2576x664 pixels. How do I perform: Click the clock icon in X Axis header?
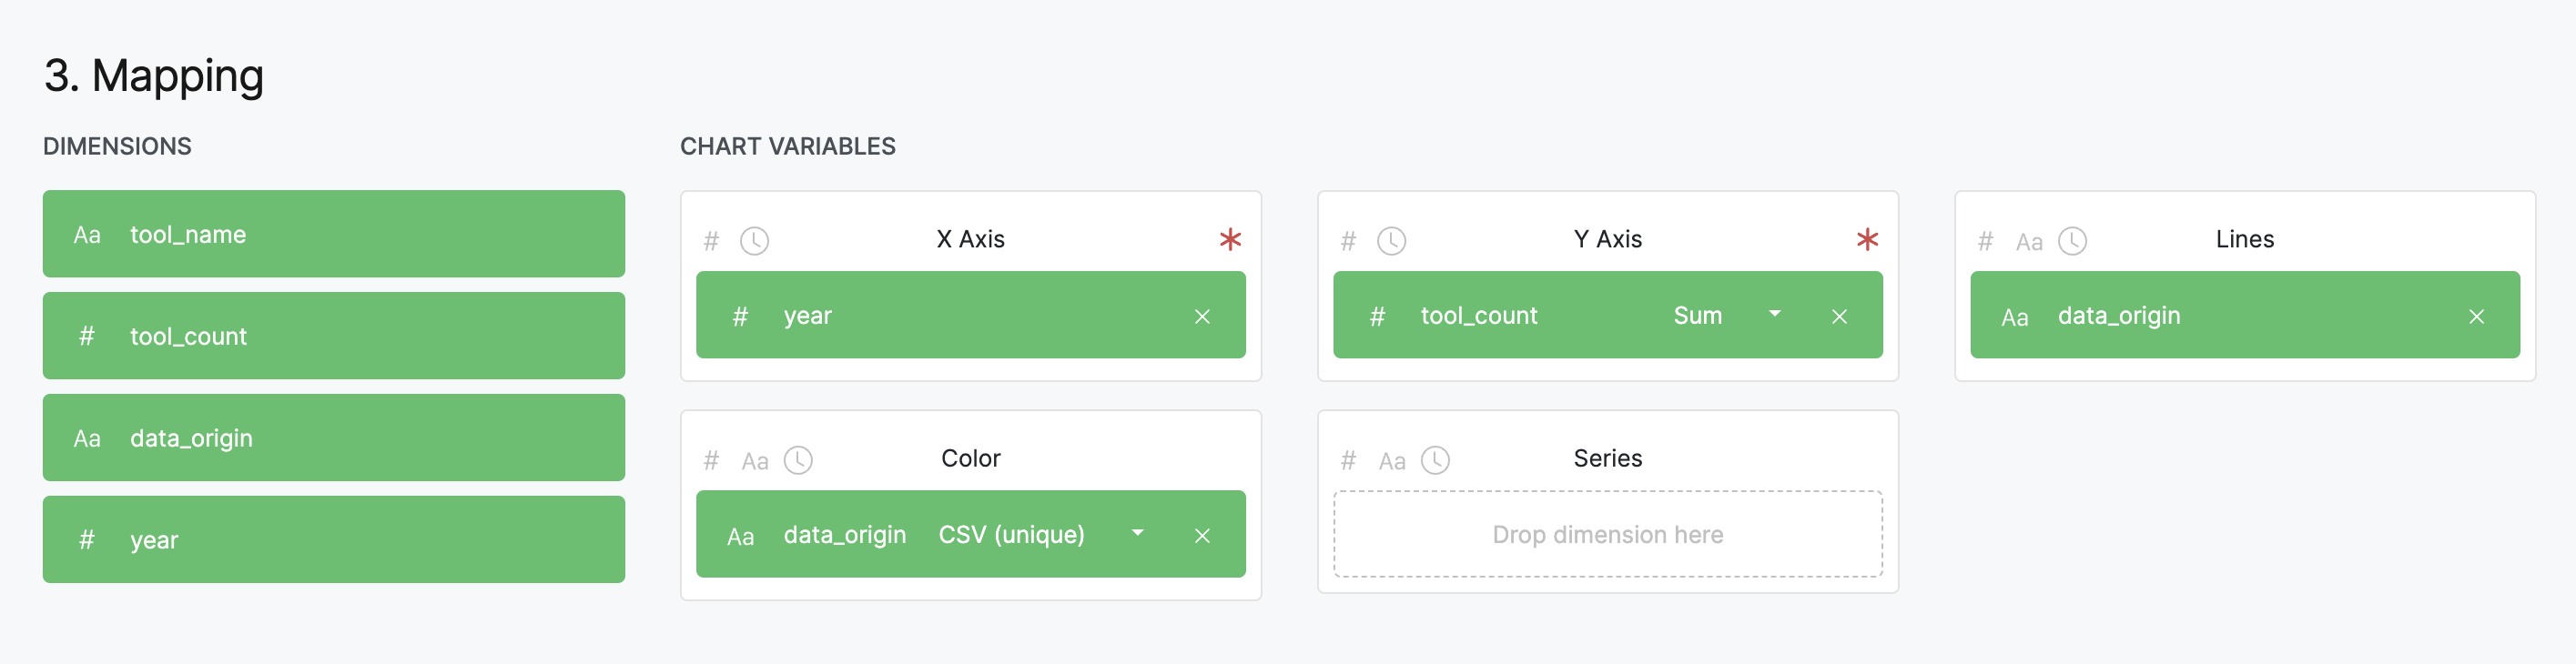pos(754,241)
